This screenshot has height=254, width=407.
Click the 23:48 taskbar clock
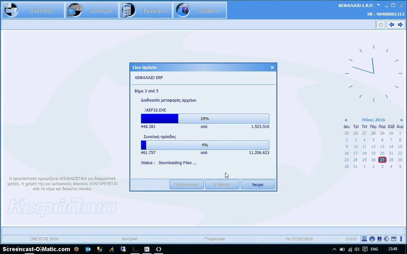pos(393,249)
